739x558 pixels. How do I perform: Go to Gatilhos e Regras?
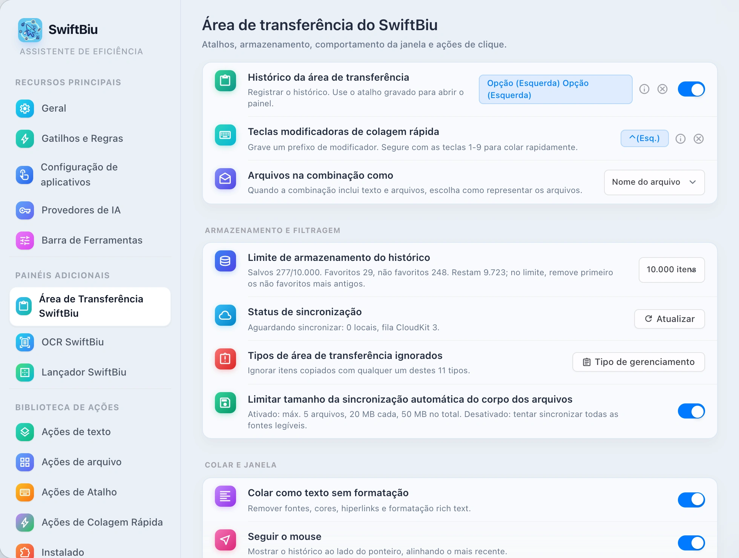tap(90, 139)
